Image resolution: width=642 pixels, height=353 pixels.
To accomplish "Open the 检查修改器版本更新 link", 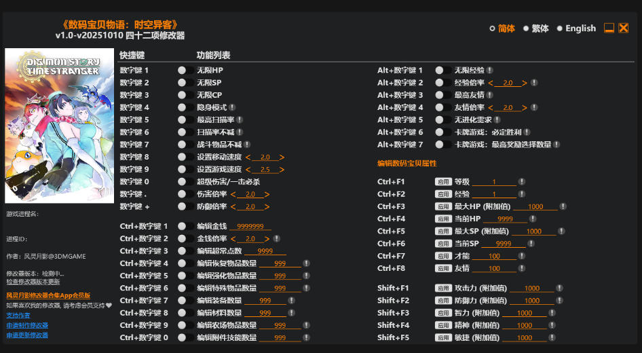I will [x=33, y=282].
